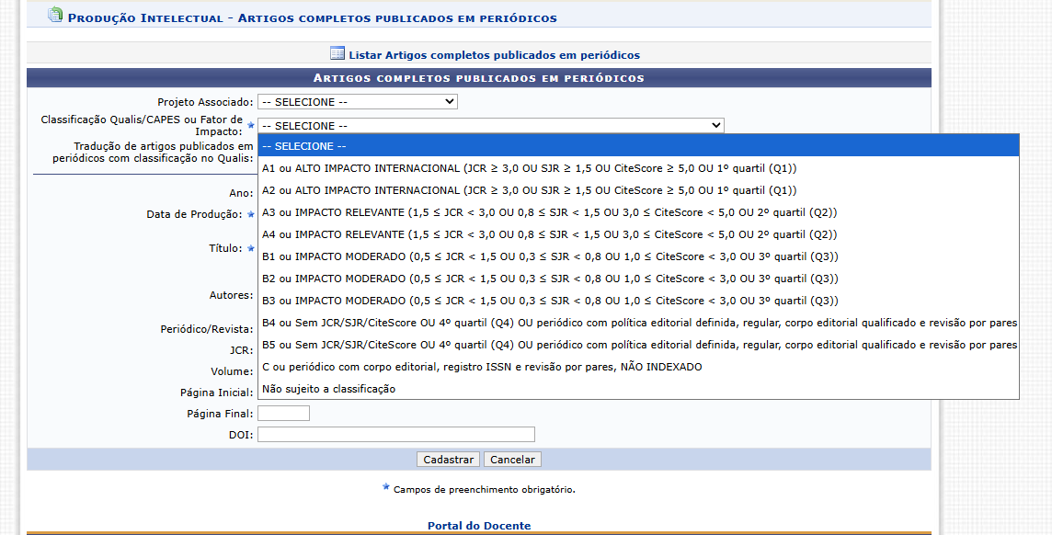Click the Página Final input field

(x=284, y=413)
